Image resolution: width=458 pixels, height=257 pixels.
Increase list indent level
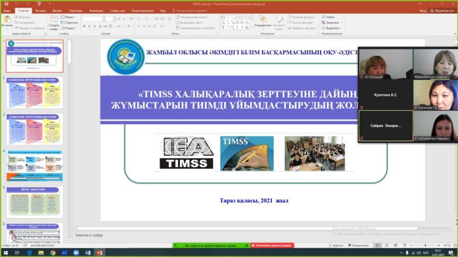pos(163,19)
